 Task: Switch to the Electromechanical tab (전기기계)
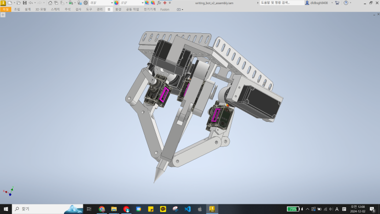pyautogui.click(x=150, y=9)
